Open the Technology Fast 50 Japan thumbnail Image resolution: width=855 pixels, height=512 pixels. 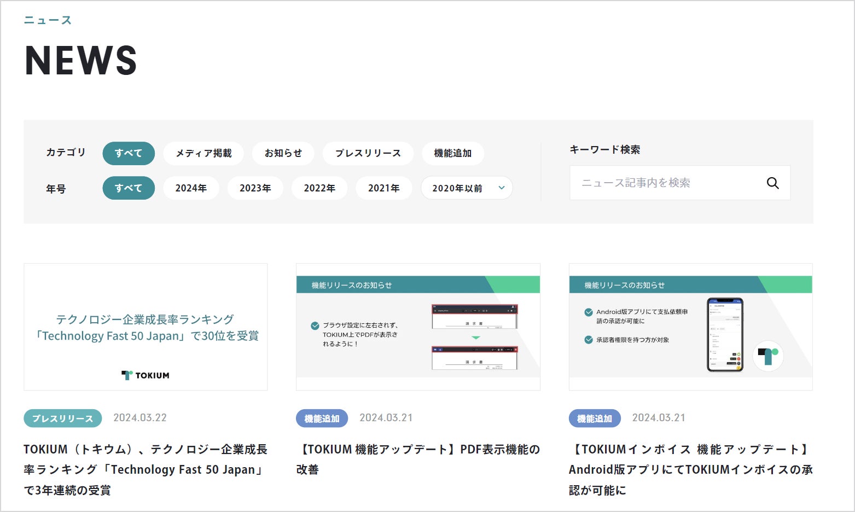point(146,327)
